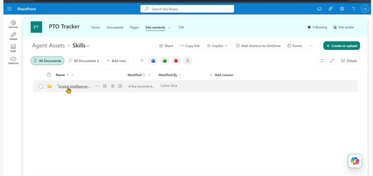Focus the Search this library box
The width and height of the screenshot is (373, 176).
click(187, 9)
